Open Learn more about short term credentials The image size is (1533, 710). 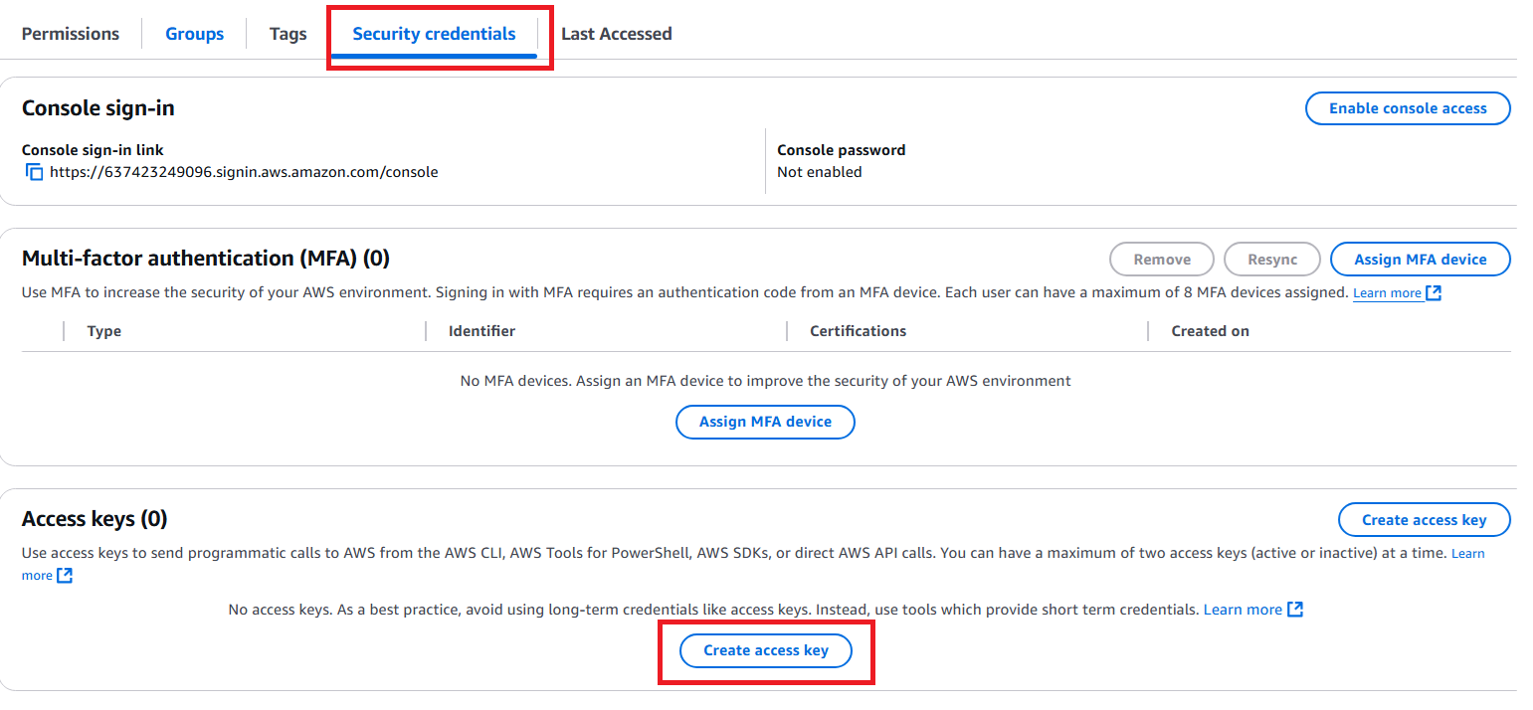(x=1243, y=610)
